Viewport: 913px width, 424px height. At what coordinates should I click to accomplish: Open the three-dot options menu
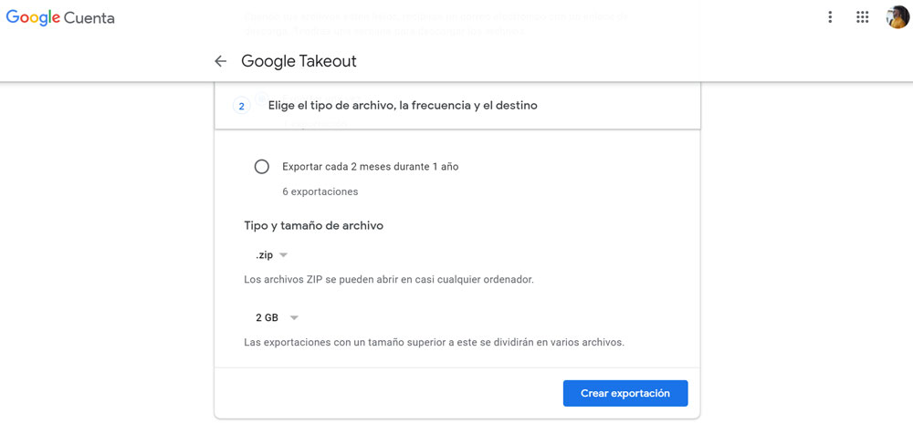click(x=830, y=17)
